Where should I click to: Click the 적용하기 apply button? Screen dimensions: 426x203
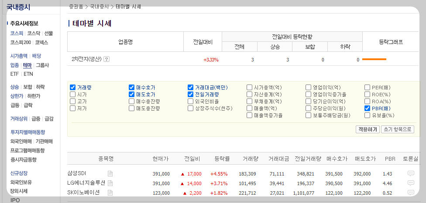tap(368, 129)
